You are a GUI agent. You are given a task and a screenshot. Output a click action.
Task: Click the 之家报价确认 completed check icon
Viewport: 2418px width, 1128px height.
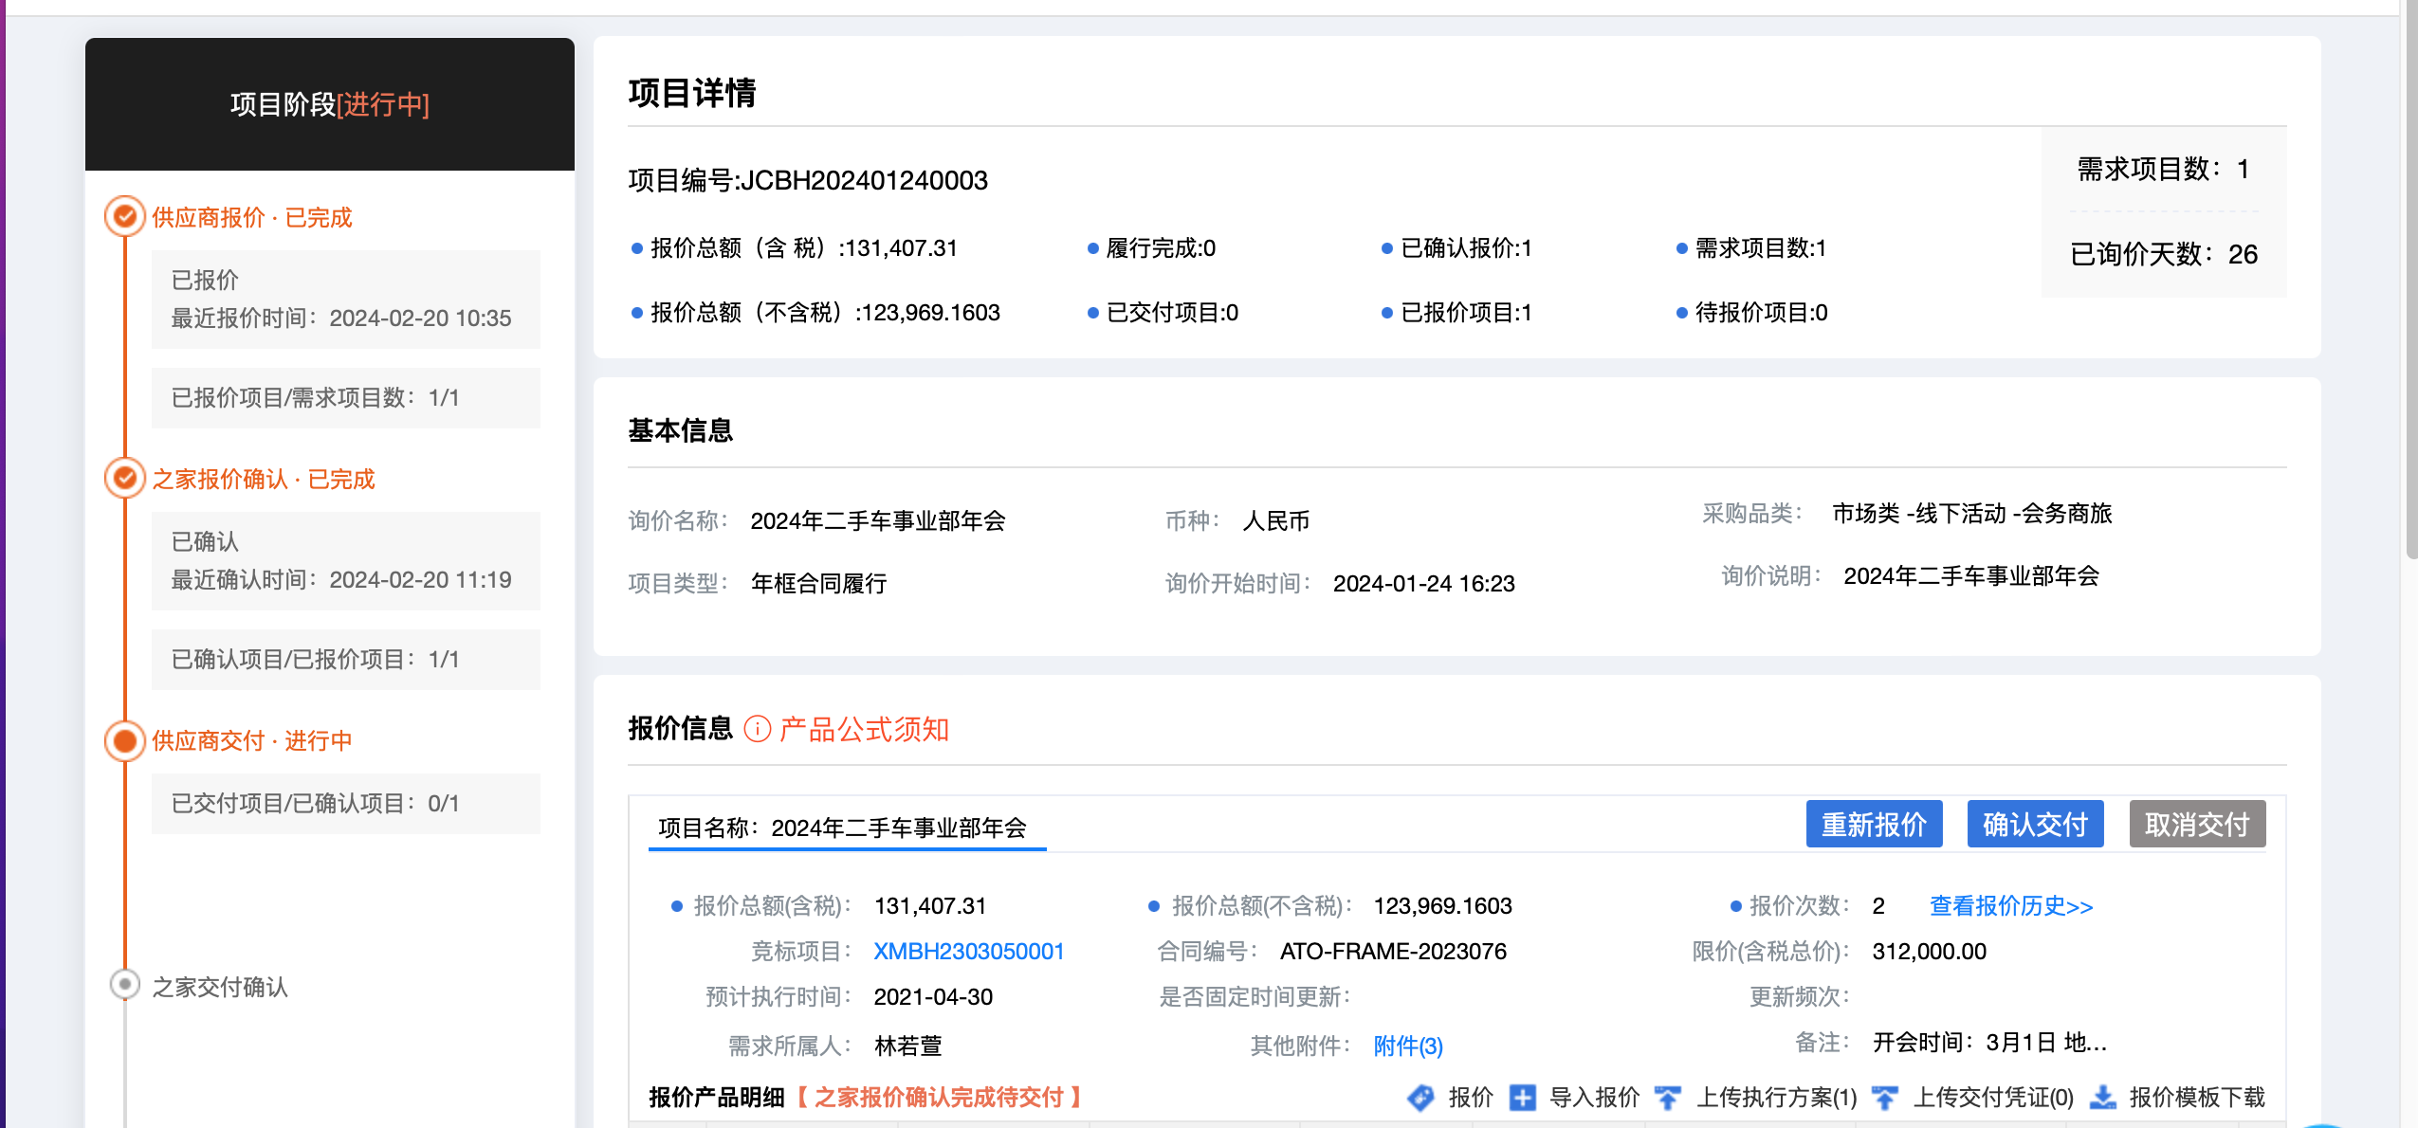124,479
